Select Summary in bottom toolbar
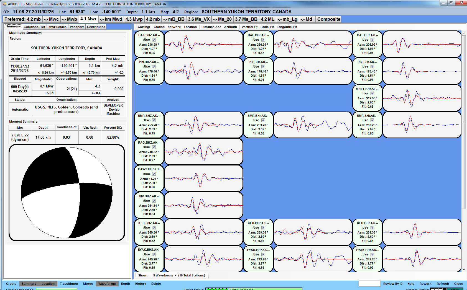 29,284
